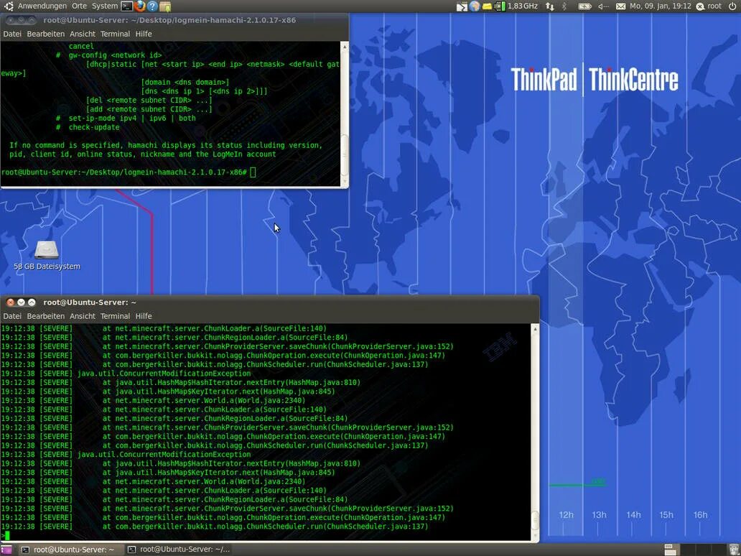
Task: Close the root@Ubuntu-Server: ~ terminal window
Action: 10,302
